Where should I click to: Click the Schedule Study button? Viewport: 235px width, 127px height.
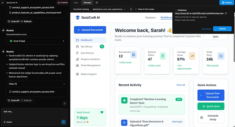(x=211, y=118)
